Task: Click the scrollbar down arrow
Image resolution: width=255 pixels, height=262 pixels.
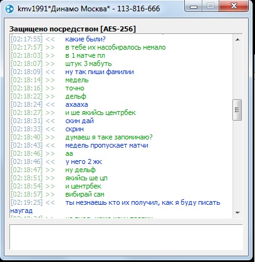Action: click(x=237, y=212)
